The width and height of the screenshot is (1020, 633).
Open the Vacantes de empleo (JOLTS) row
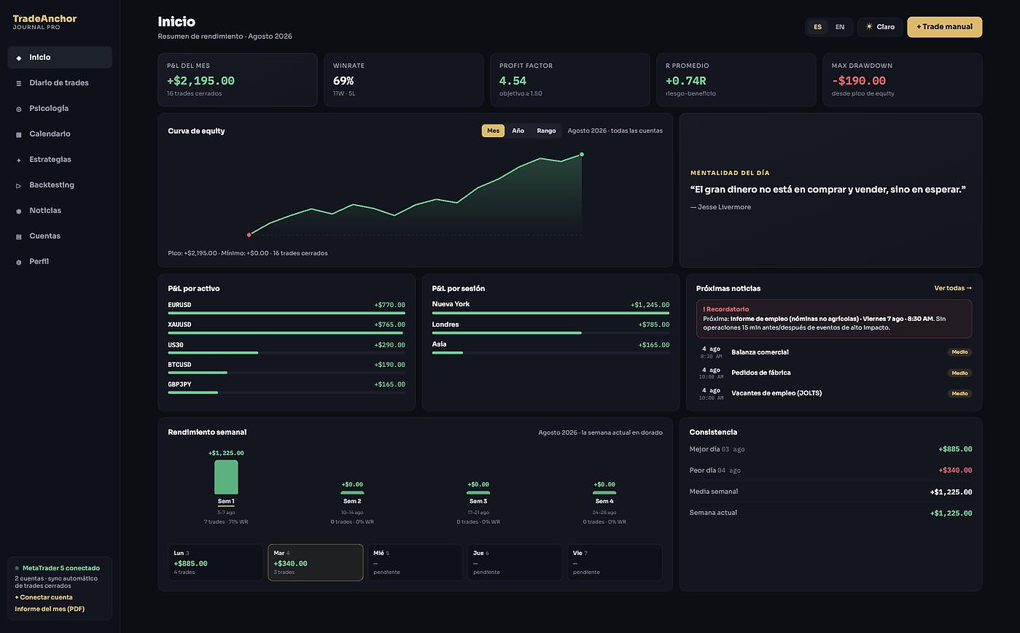(834, 393)
